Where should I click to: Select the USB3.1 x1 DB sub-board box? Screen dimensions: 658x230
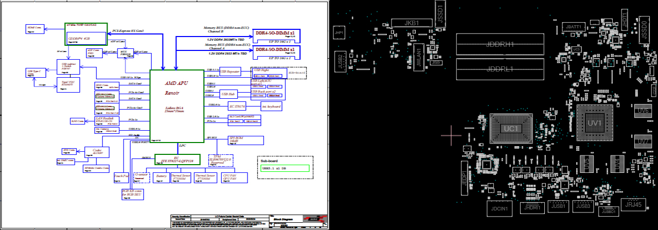[x=284, y=168]
